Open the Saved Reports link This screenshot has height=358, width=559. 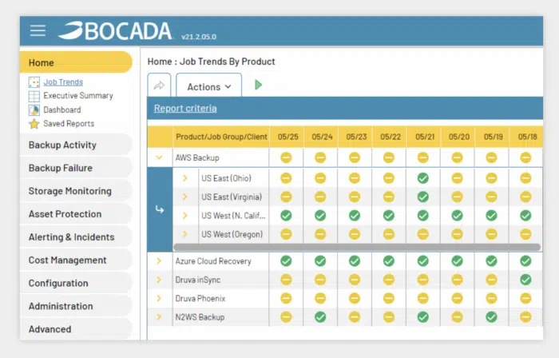click(69, 123)
